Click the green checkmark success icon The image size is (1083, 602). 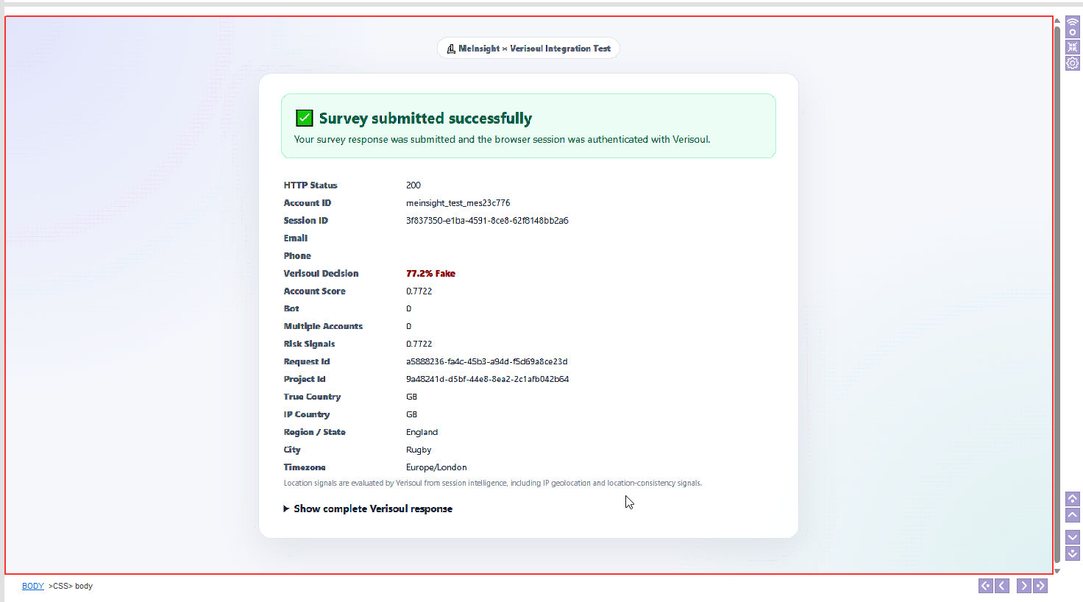click(304, 118)
